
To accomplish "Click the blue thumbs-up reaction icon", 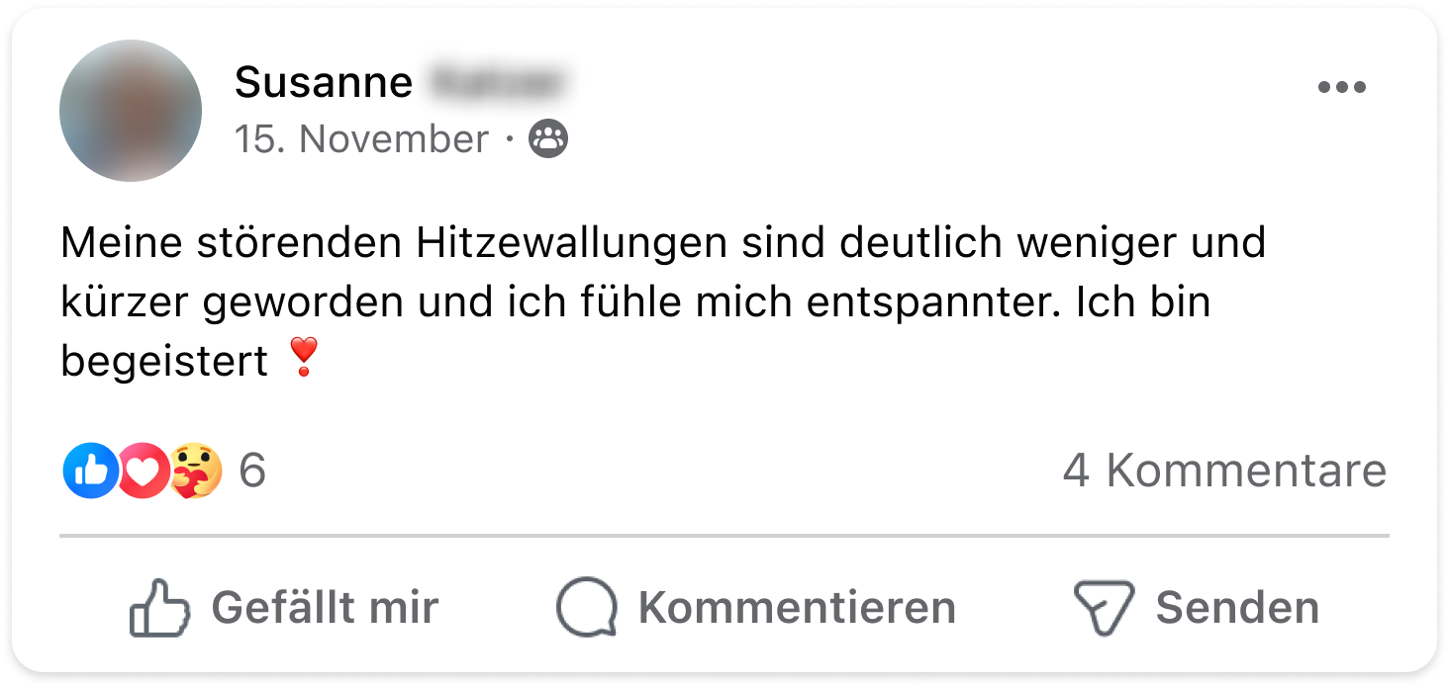I will [x=90, y=471].
